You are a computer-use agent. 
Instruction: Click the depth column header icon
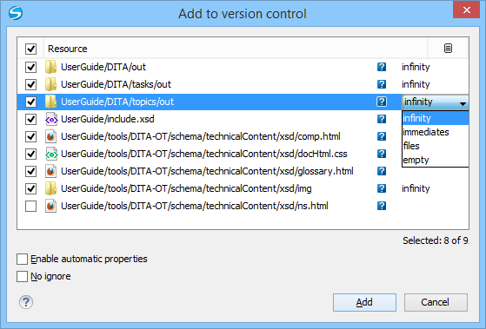click(x=448, y=49)
